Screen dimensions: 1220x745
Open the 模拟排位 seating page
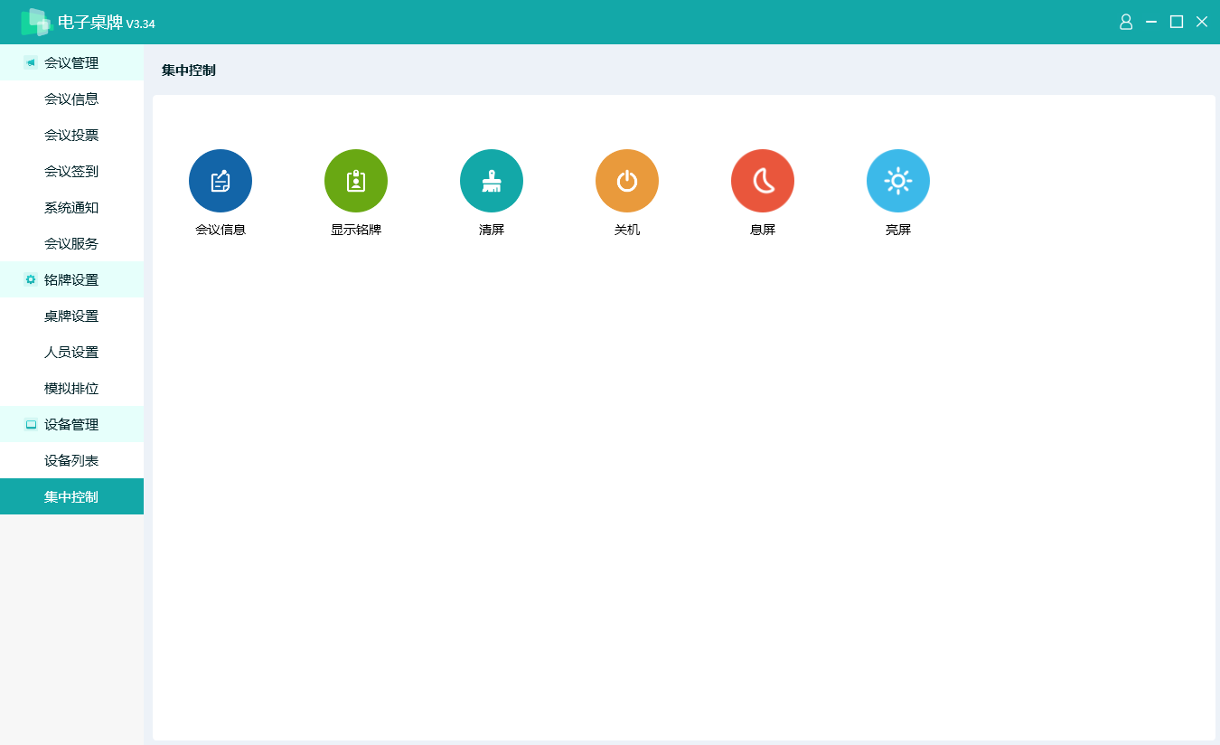click(x=71, y=389)
